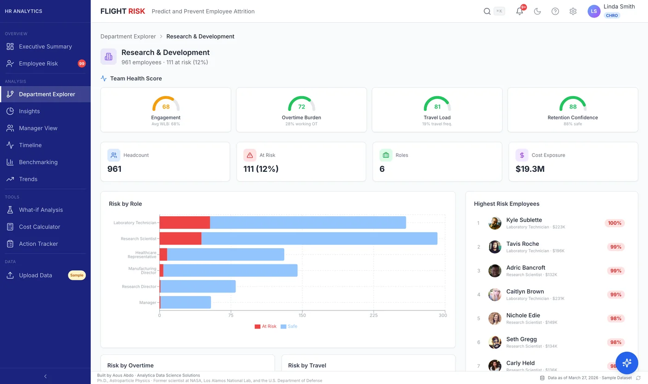The width and height of the screenshot is (648, 384).
Task: Click 111 (12%) at risk value
Action: click(x=261, y=169)
